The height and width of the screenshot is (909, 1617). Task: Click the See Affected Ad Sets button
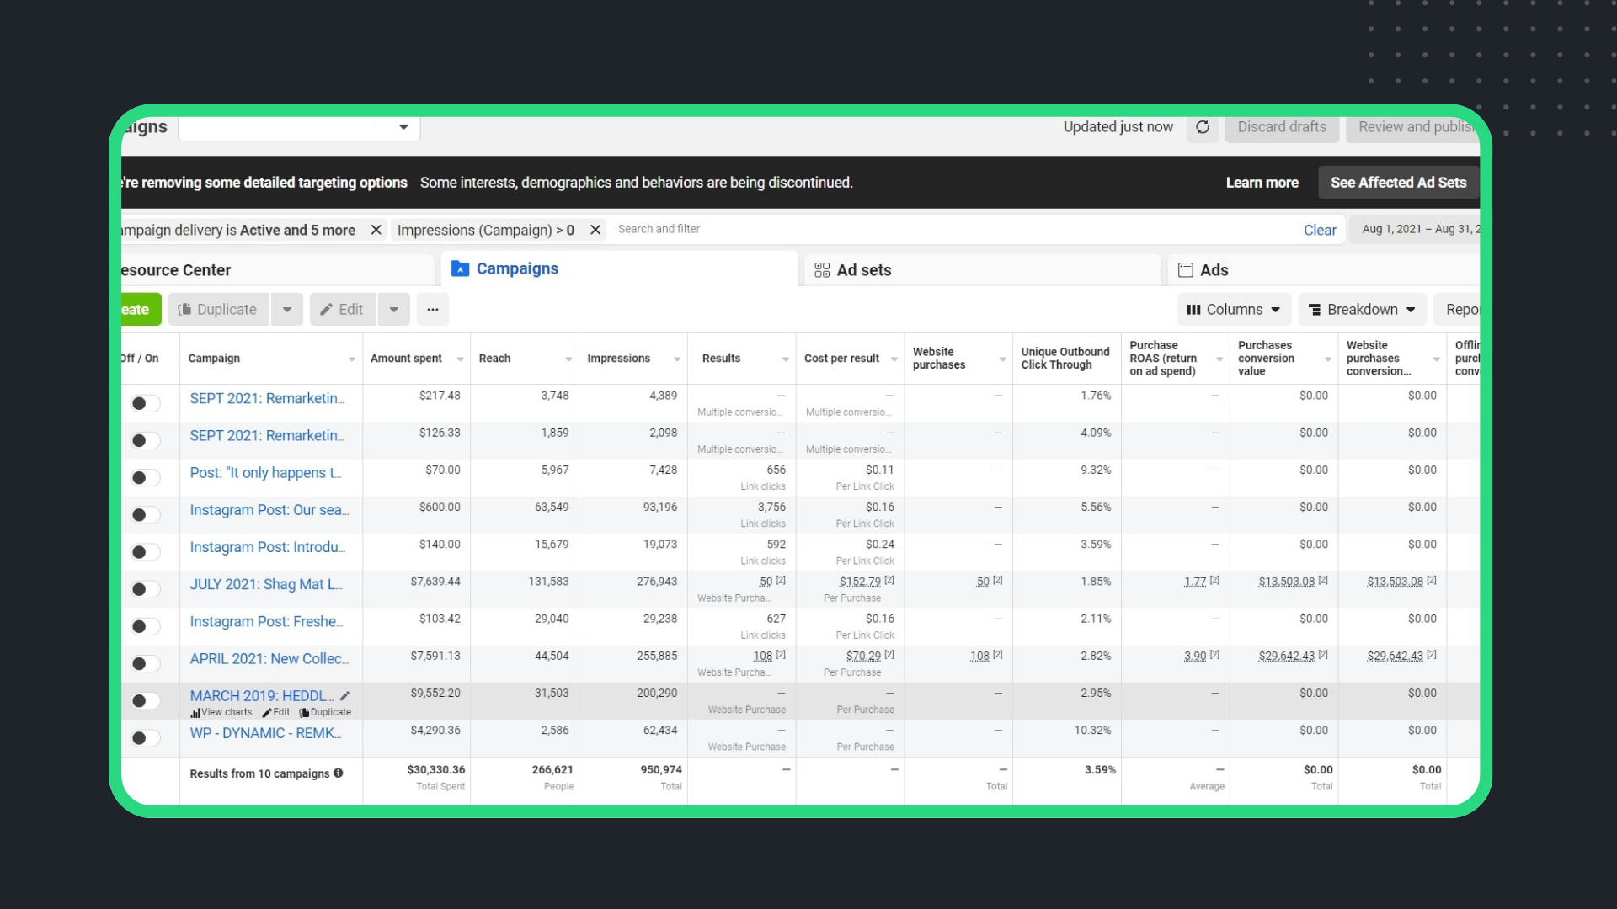point(1398,183)
